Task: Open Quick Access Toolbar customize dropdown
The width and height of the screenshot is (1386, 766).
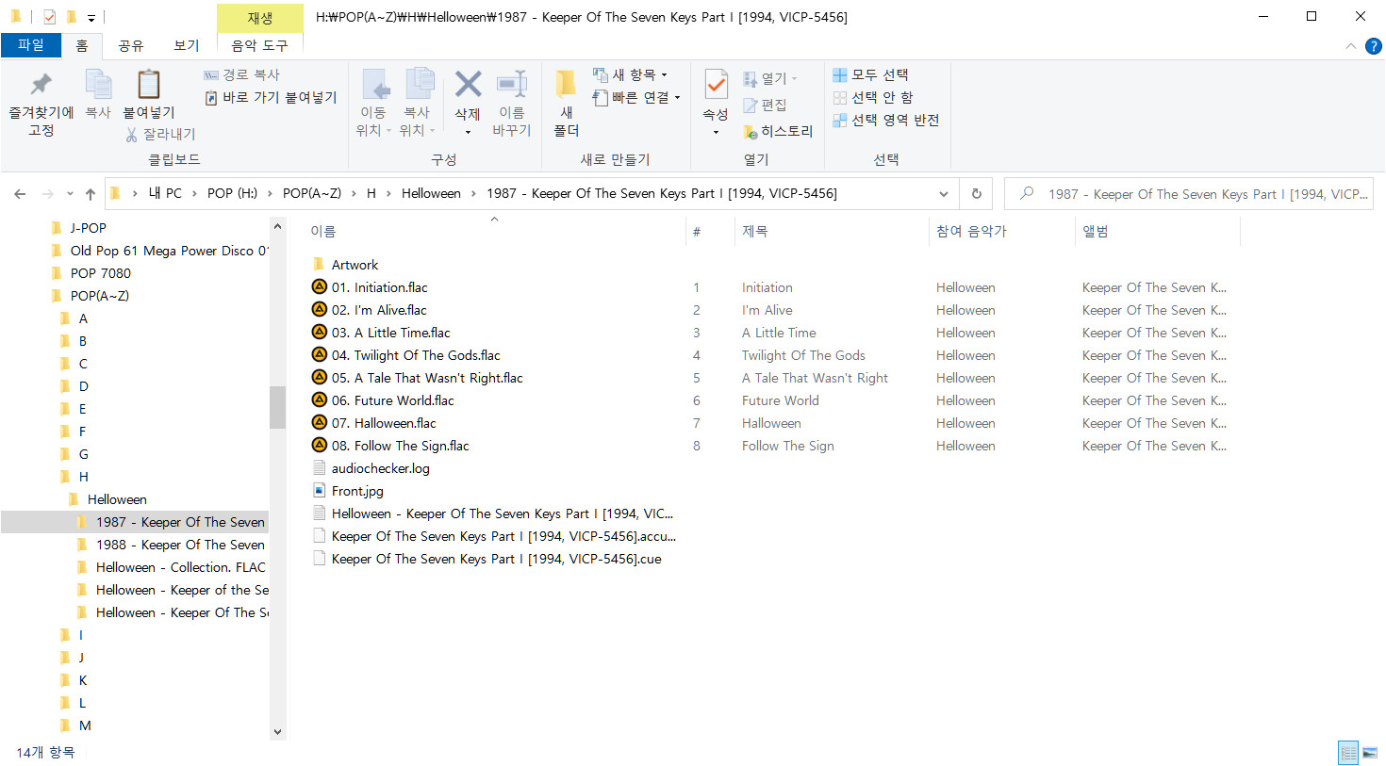Action: (91, 18)
